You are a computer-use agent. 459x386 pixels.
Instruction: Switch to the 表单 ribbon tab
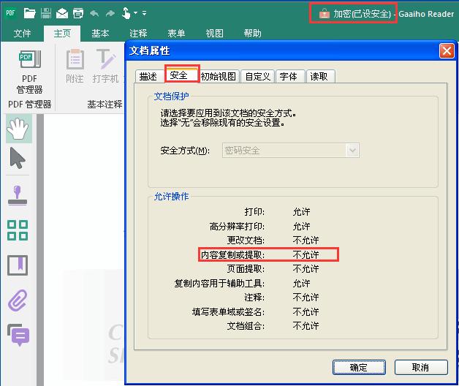tap(177, 34)
